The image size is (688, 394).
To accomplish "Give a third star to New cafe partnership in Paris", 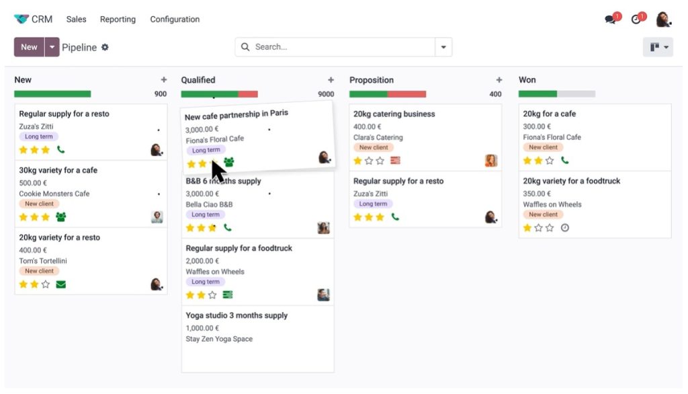I will [213, 163].
